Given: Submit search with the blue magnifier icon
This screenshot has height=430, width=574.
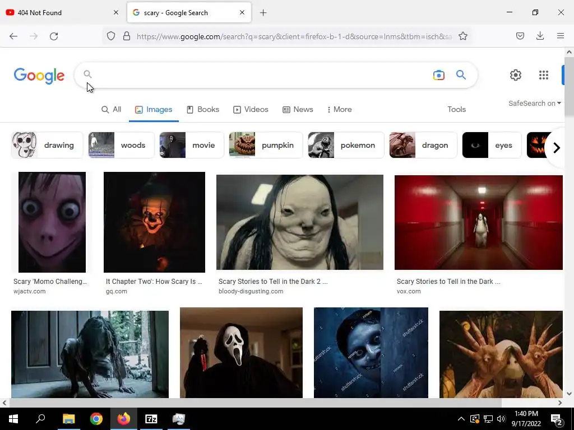Looking at the screenshot, I should point(461,75).
